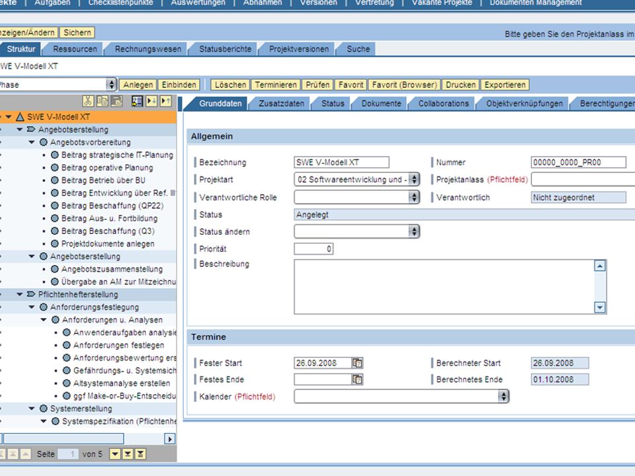635x476 pixels.
Task: Click the expand-all down arrow icon
Action: pyautogui.click(x=151, y=100)
